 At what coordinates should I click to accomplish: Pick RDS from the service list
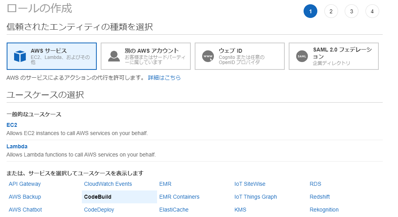click(x=315, y=184)
